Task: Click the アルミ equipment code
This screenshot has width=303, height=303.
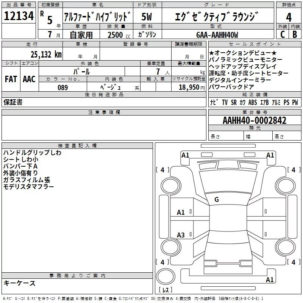Action: pyautogui.click(x=276, y=102)
